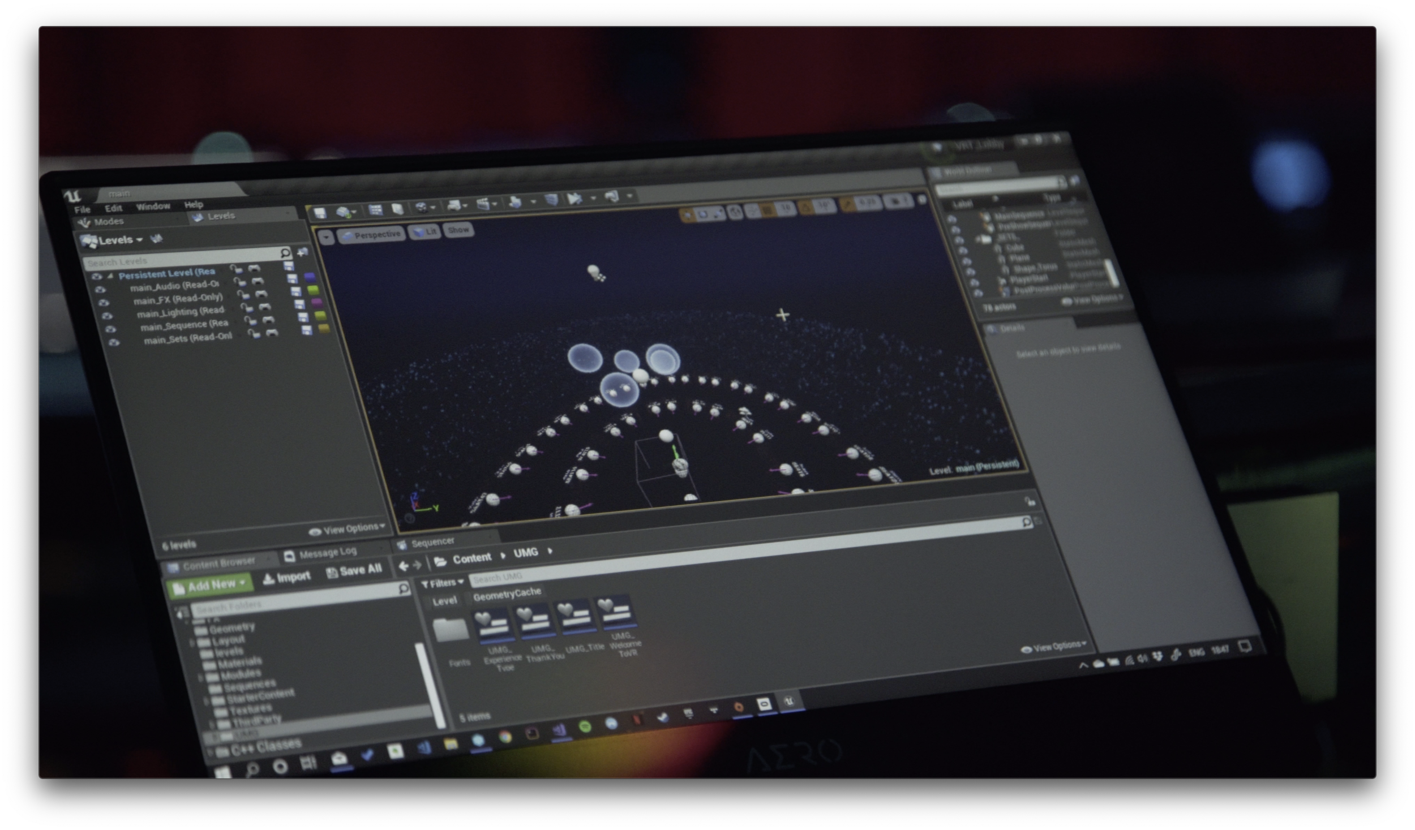Image resolution: width=1415 pixels, height=830 pixels.
Task: Open the Marketplace toolbar icon
Action: click(398, 209)
